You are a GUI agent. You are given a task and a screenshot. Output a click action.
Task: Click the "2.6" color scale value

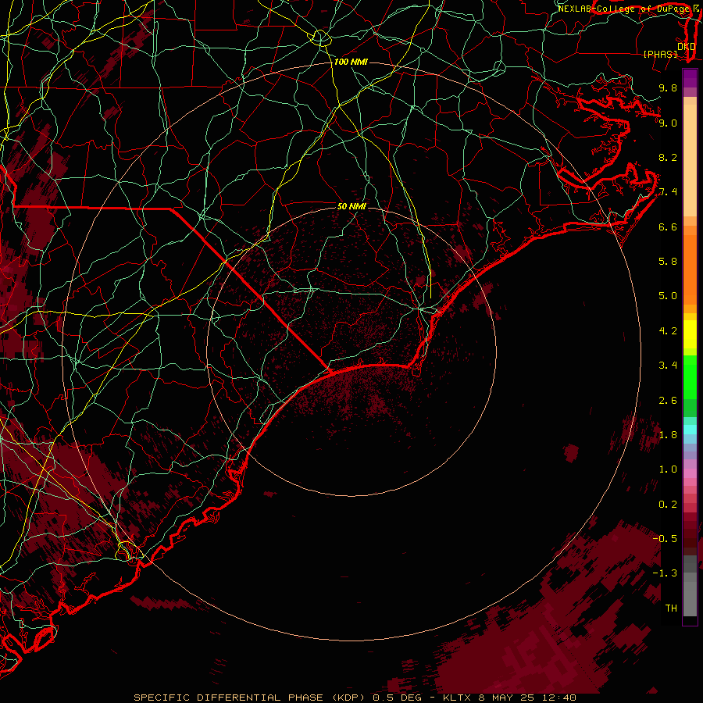pyautogui.click(x=668, y=401)
